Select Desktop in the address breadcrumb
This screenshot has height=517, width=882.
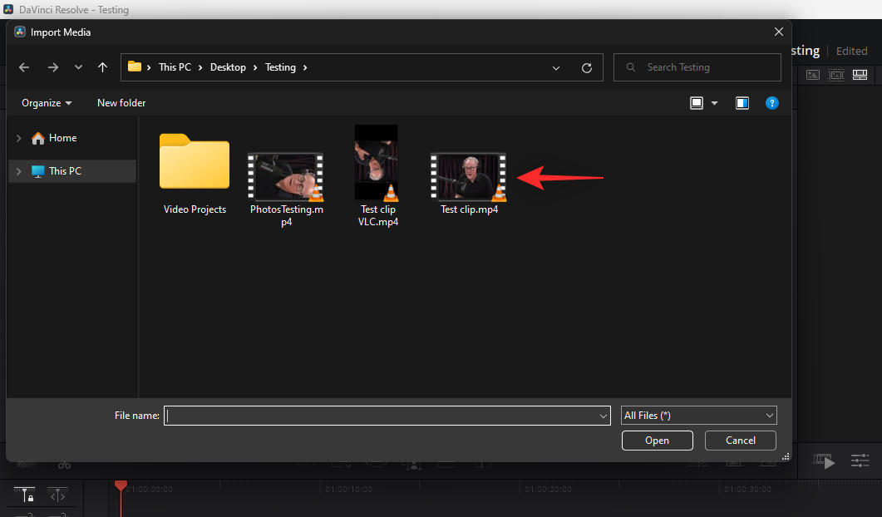tap(228, 67)
